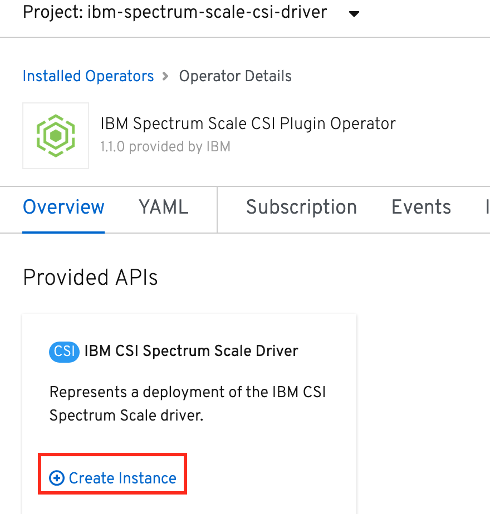Image resolution: width=490 pixels, height=514 pixels.
Task: Switch to the YAML tab
Action: (x=164, y=207)
